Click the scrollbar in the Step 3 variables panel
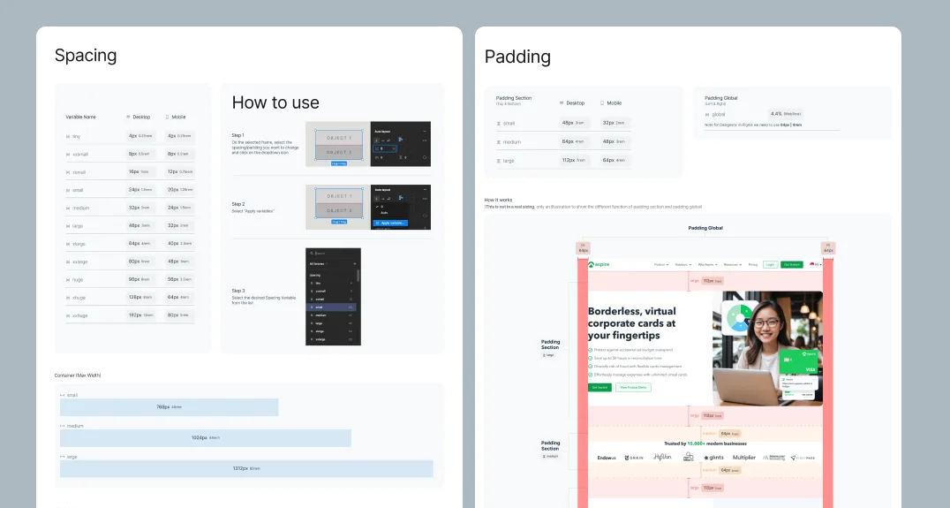Image resolution: width=950 pixels, height=508 pixels. coord(358,276)
